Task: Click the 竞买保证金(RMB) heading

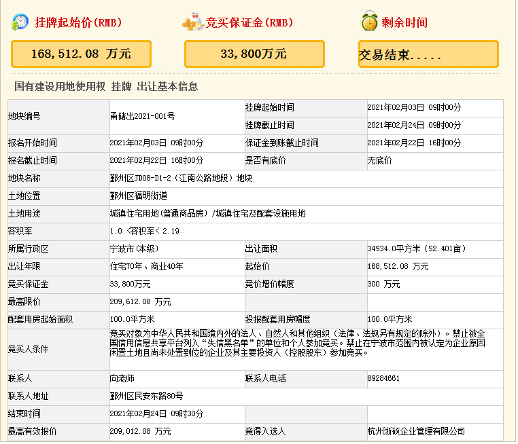Action: pyautogui.click(x=249, y=22)
